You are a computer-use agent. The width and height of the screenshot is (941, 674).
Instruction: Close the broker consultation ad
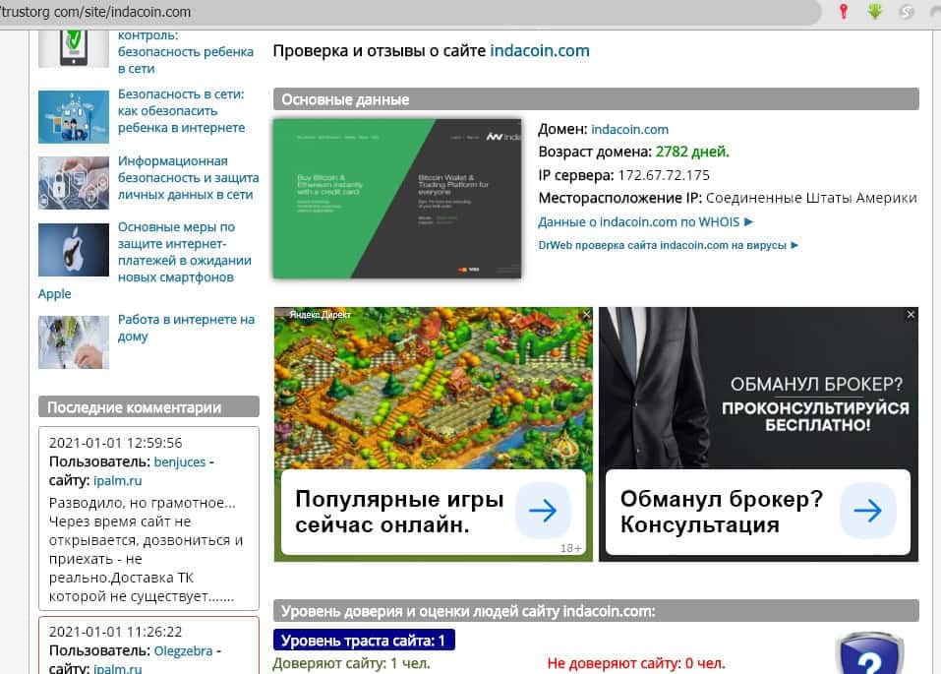click(x=911, y=315)
